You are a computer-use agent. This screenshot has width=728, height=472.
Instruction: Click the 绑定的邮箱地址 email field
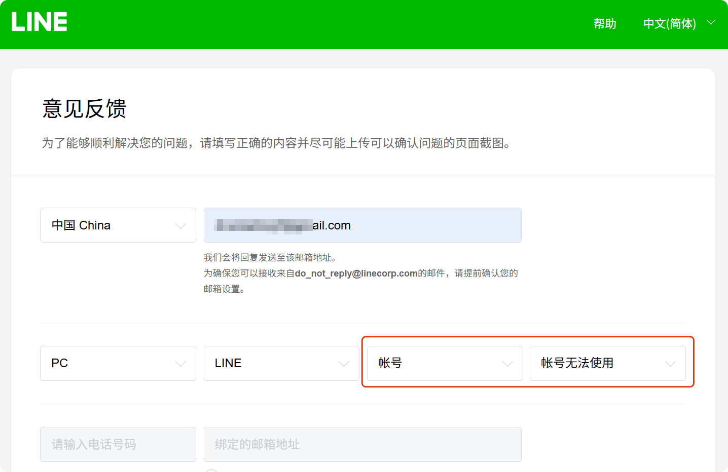pyautogui.click(x=362, y=444)
